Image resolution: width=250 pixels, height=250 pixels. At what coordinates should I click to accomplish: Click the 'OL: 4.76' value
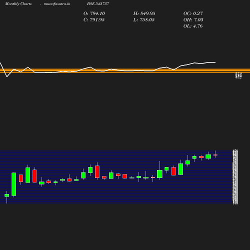tap(193, 26)
